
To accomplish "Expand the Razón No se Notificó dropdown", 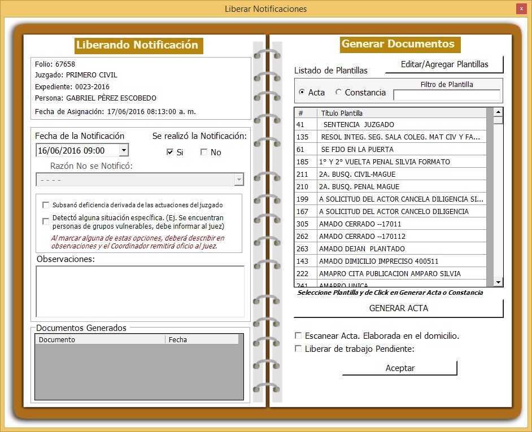I will point(239,179).
